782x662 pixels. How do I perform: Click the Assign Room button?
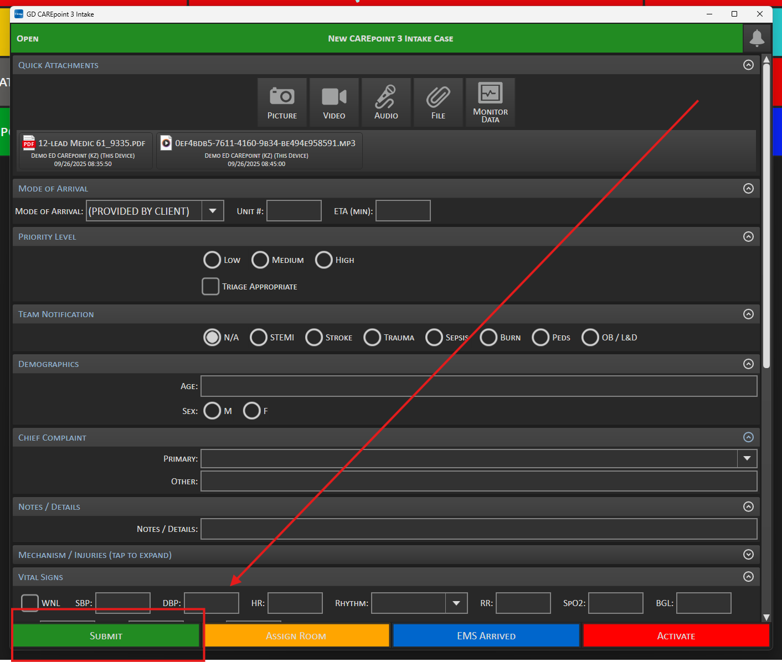pos(296,635)
